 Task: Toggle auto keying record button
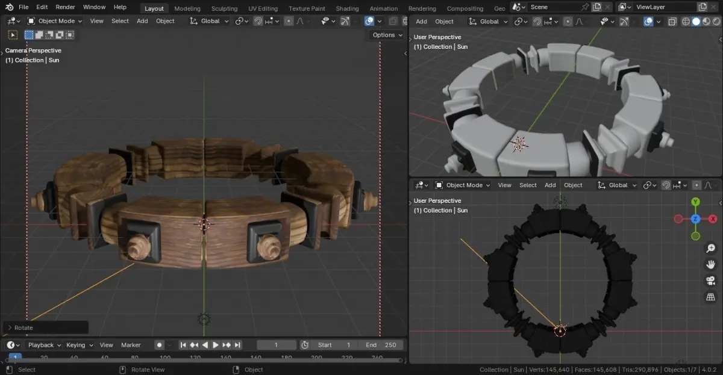[x=159, y=345]
